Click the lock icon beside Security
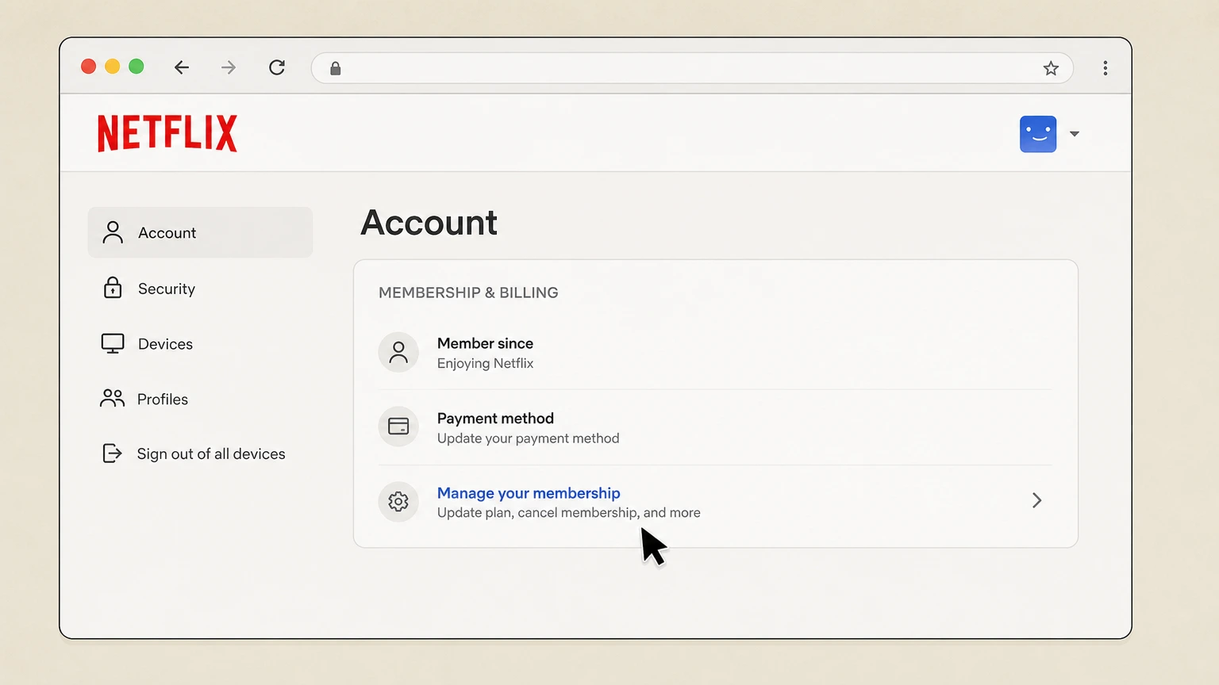Viewport: 1219px width, 685px height. [x=113, y=287]
